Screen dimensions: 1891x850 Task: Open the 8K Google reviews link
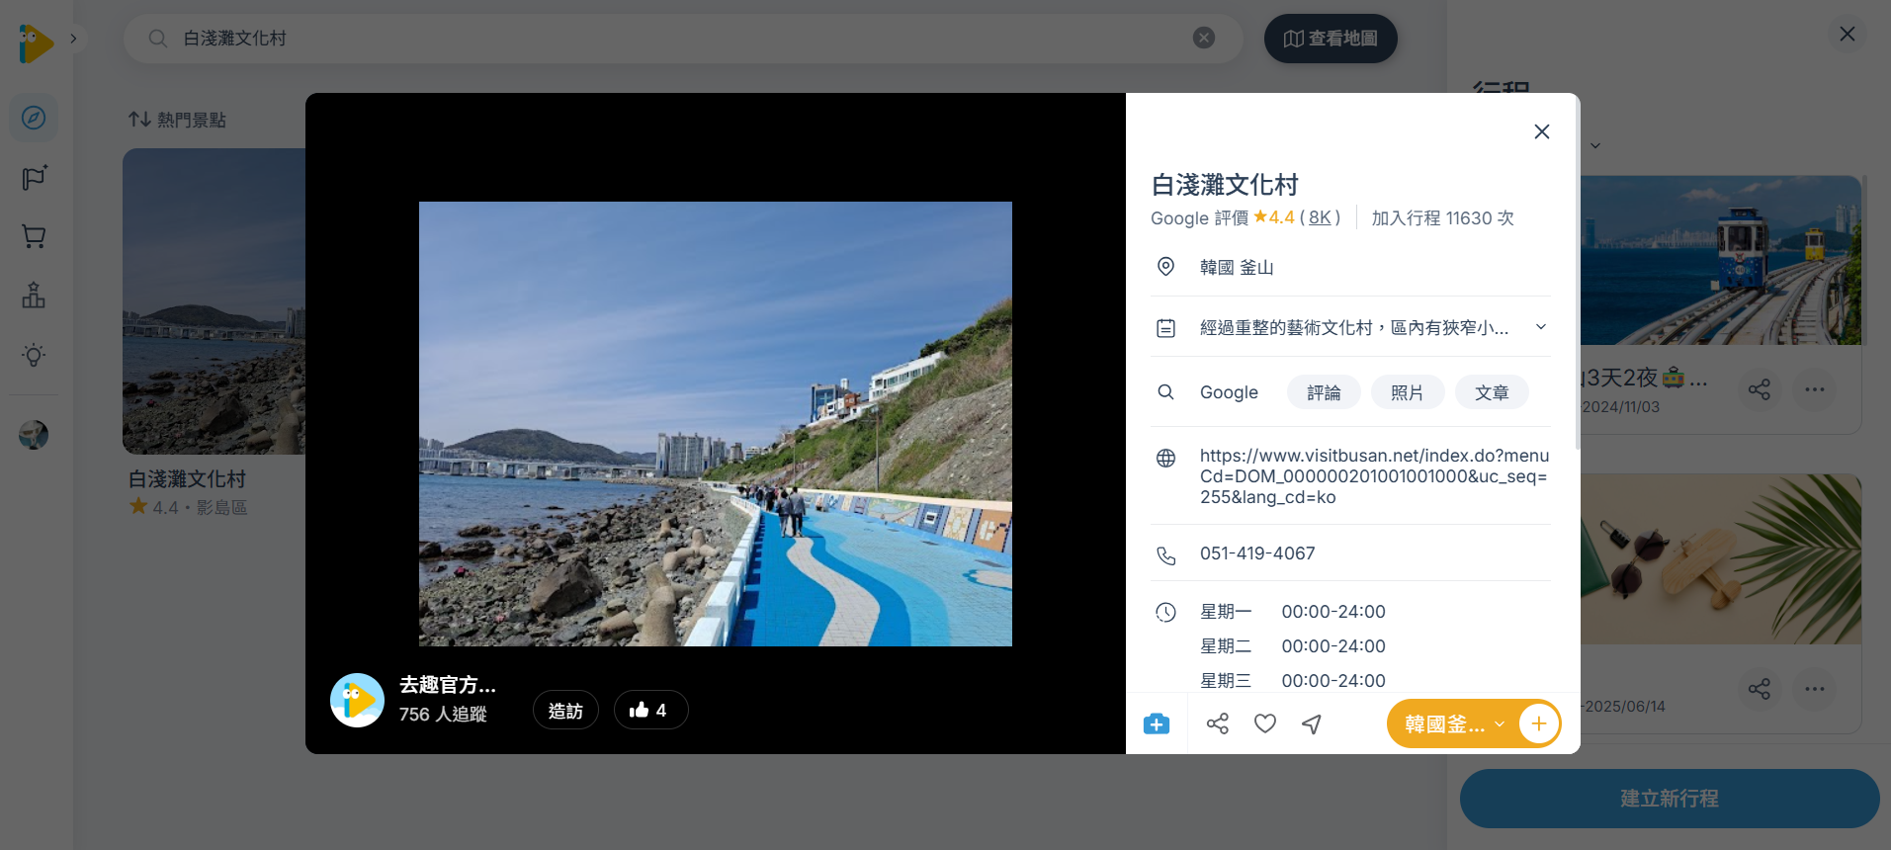[x=1320, y=217]
